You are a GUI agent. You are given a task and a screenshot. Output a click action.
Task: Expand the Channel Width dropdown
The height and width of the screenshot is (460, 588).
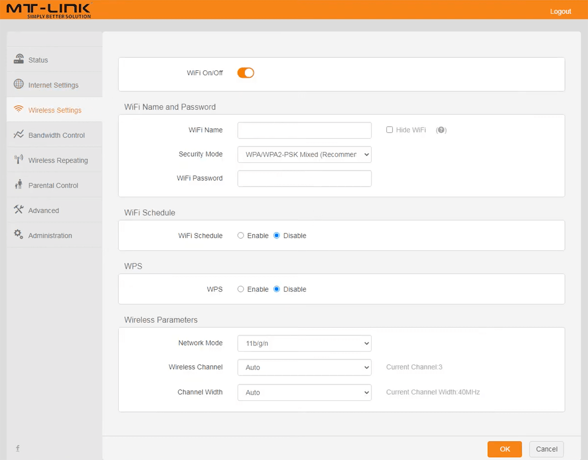coord(304,392)
